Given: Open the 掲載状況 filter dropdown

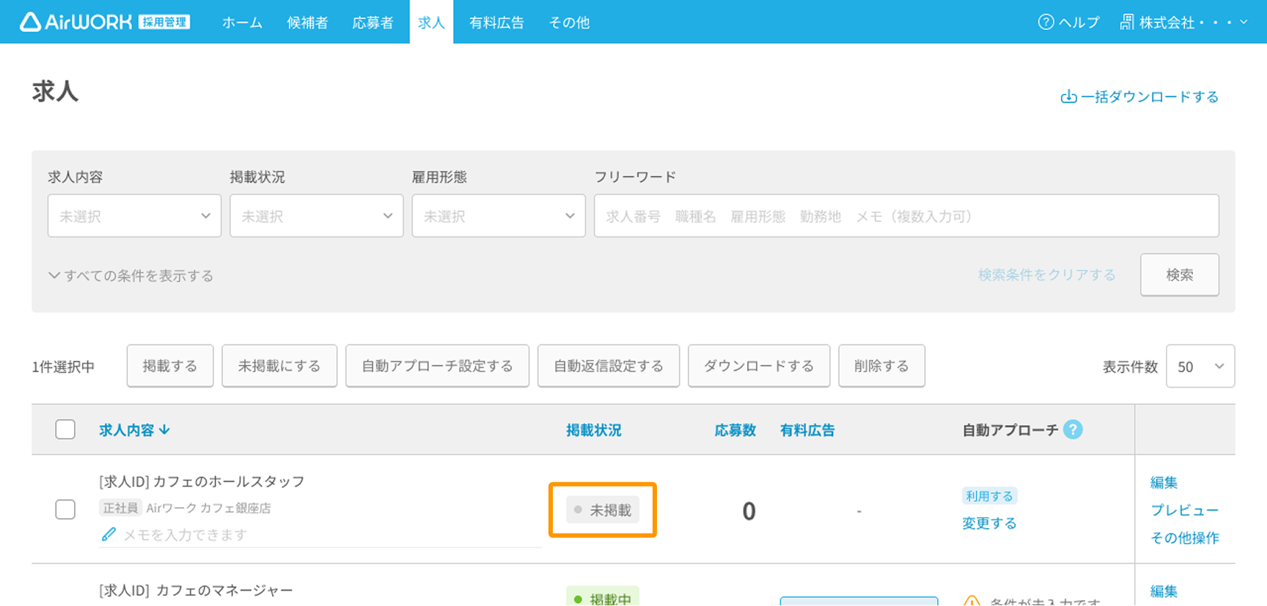Looking at the screenshot, I should point(316,215).
